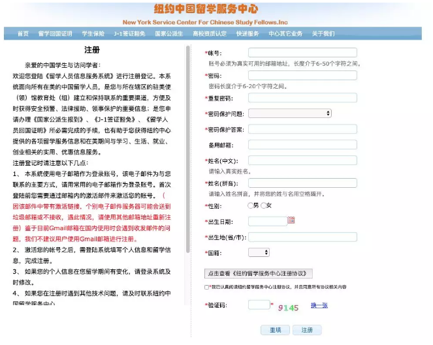Screen dimensions: 433x345
Task: Open the 首页 menu item
Action: 23,33
